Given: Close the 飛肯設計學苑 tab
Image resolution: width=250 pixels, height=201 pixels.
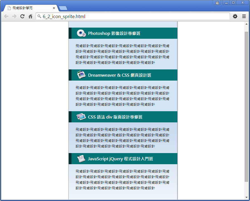Looking at the screenshot, I should tap(54, 8).
